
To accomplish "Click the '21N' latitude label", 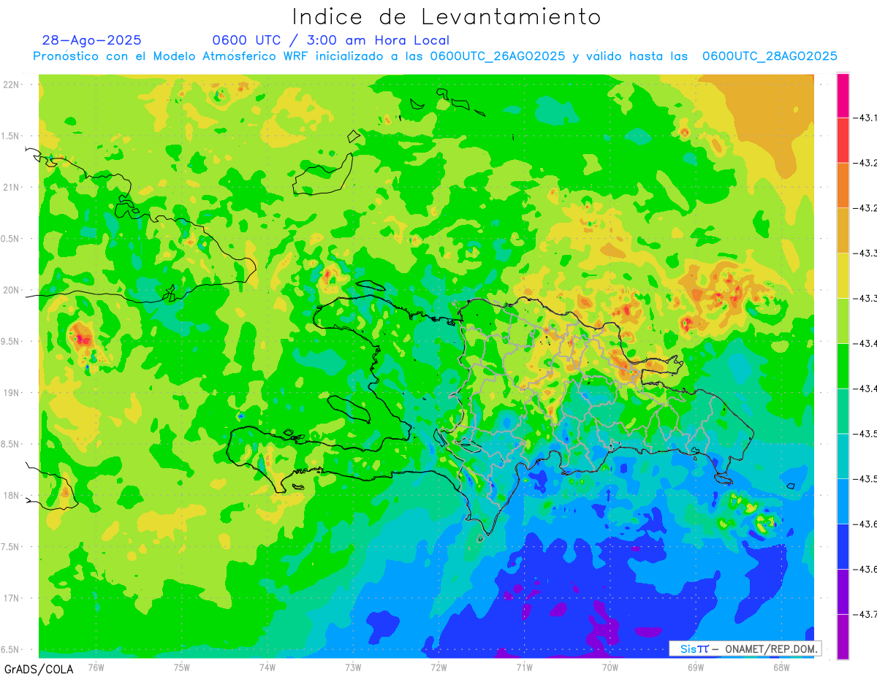I will tap(12, 187).
